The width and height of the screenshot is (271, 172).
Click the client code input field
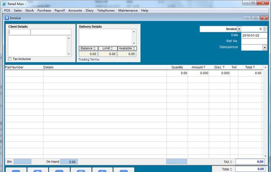(19, 32)
